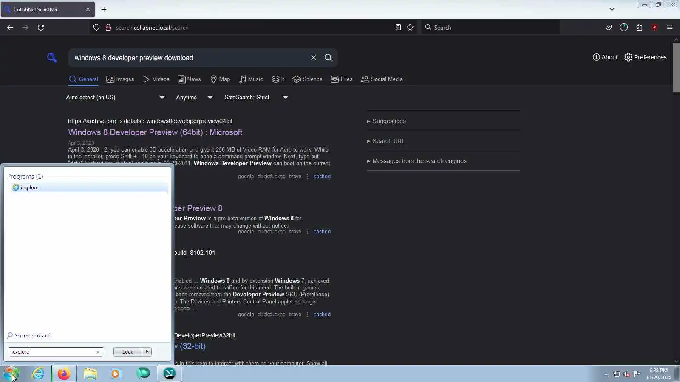Switch to the Images search category

tap(120, 79)
